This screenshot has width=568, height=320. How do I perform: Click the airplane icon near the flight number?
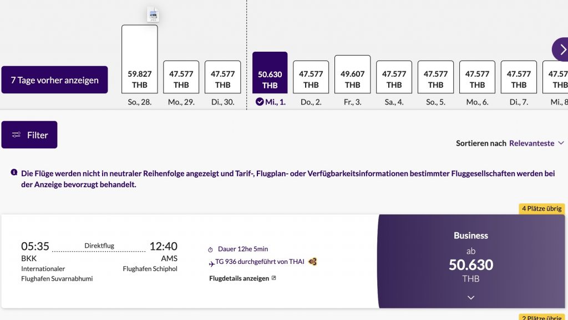click(x=212, y=263)
